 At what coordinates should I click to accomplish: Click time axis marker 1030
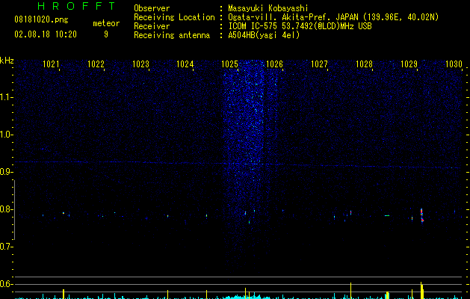[x=454, y=64]
